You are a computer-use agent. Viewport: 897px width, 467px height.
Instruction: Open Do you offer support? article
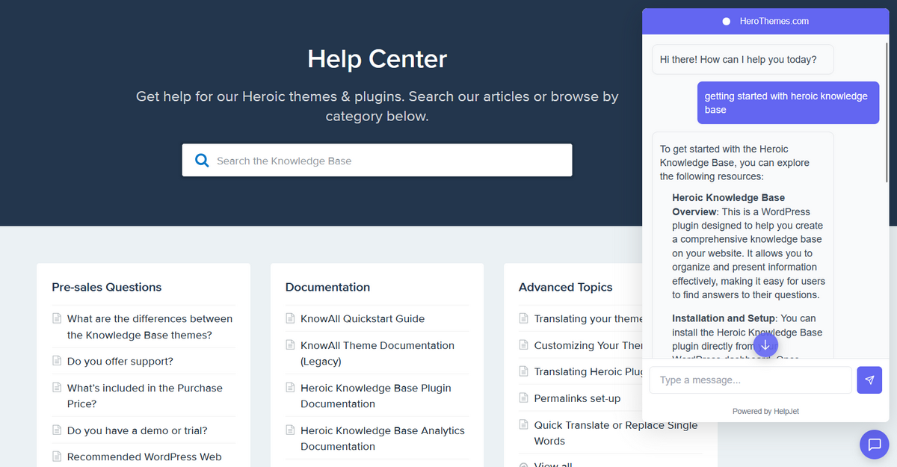click(x=120, y=361)
